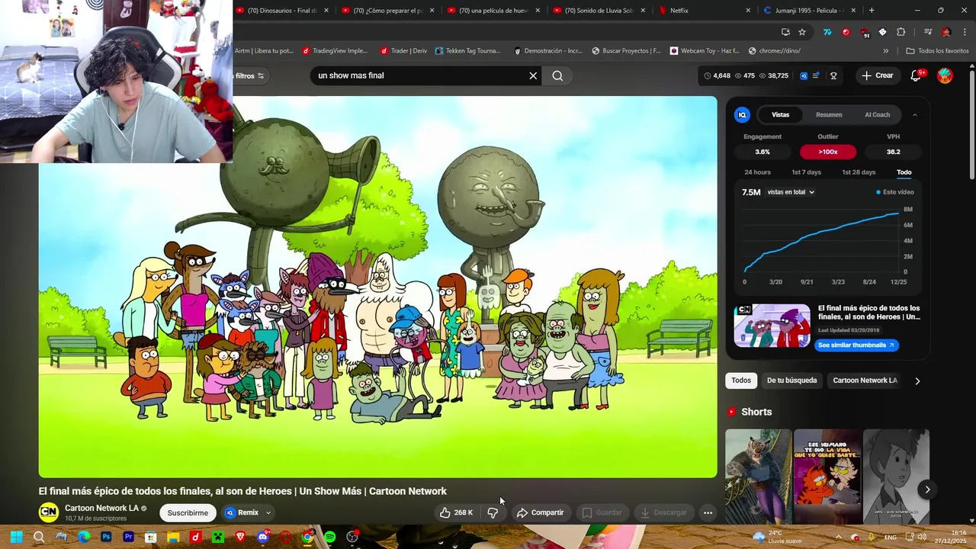The image size is (976, 549).
Task: Click the vidIQ blue IQ toolbar icon
Action: pyautogui.click(x=804, y=75)
